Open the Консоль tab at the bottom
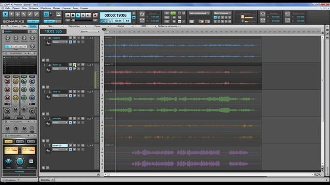Viewport: 330px width, 185px height. point(45,180)
